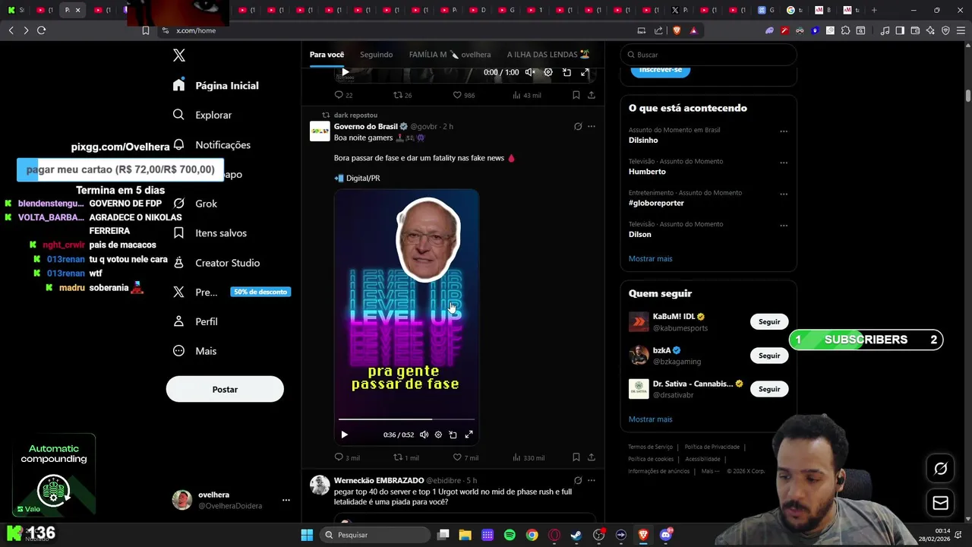Open Windows Start menu
The image size is (972, 547).
pos(307,535)
